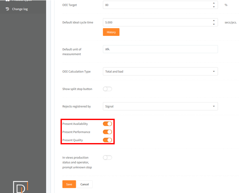Decrease OEE Target with down arrow
The image size is (239, 193).
point(214,7)
